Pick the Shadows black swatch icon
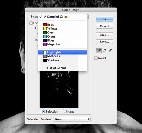This screenshot has width=142, height=133. 45,60
